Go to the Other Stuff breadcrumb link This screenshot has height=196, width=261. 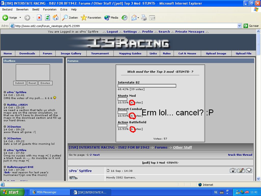coord(182,147)
